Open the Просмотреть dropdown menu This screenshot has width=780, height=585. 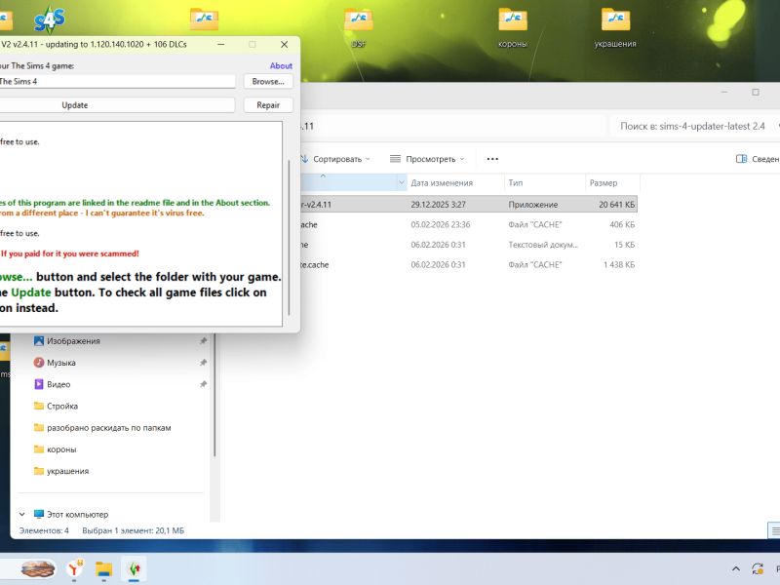(x=427, y=159)
